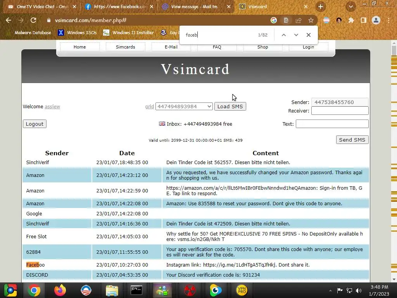Open the network tray icon

pyautogui.click(x=349, y=290)
